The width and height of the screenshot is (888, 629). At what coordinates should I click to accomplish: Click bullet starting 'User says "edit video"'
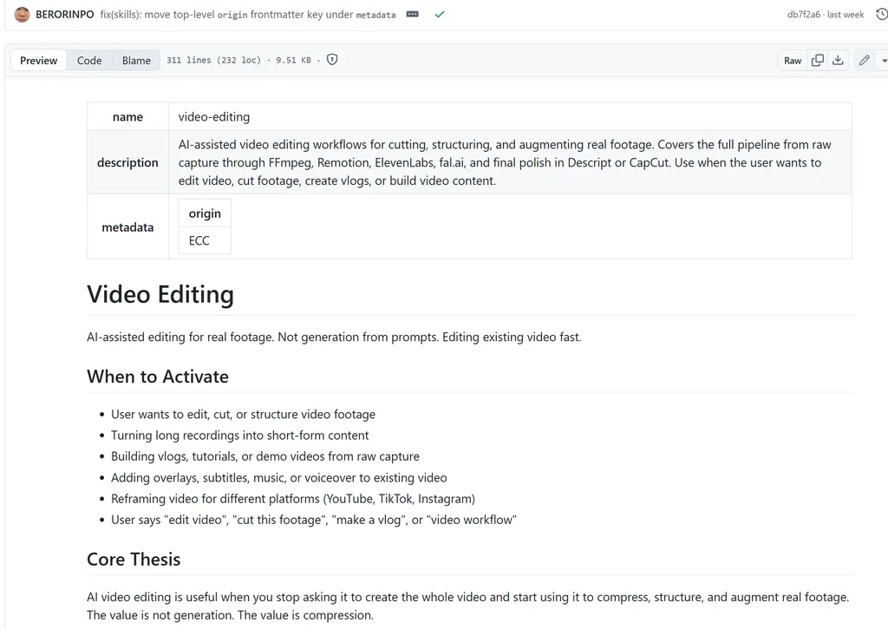314,520
